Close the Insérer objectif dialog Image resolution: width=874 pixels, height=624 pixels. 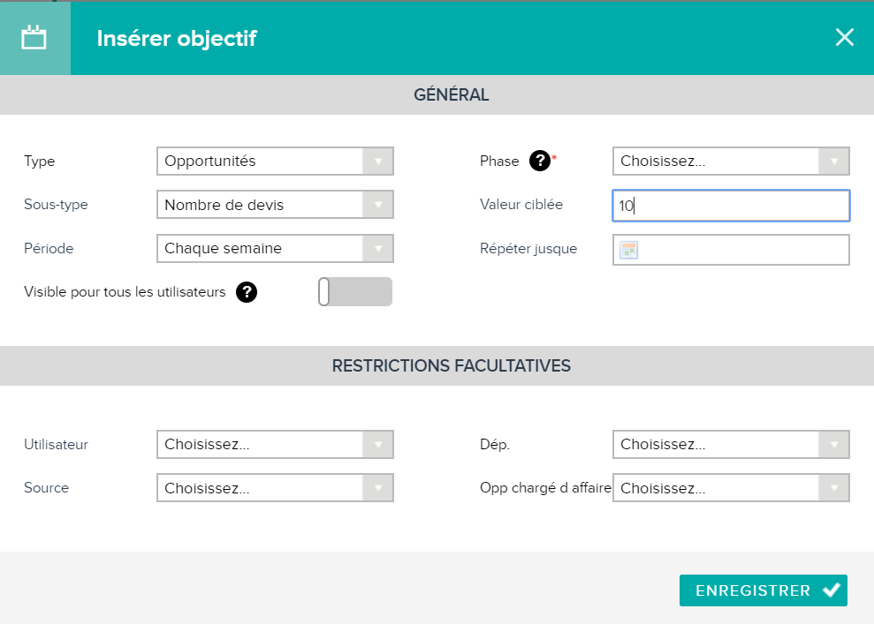[x=845, y=37]
